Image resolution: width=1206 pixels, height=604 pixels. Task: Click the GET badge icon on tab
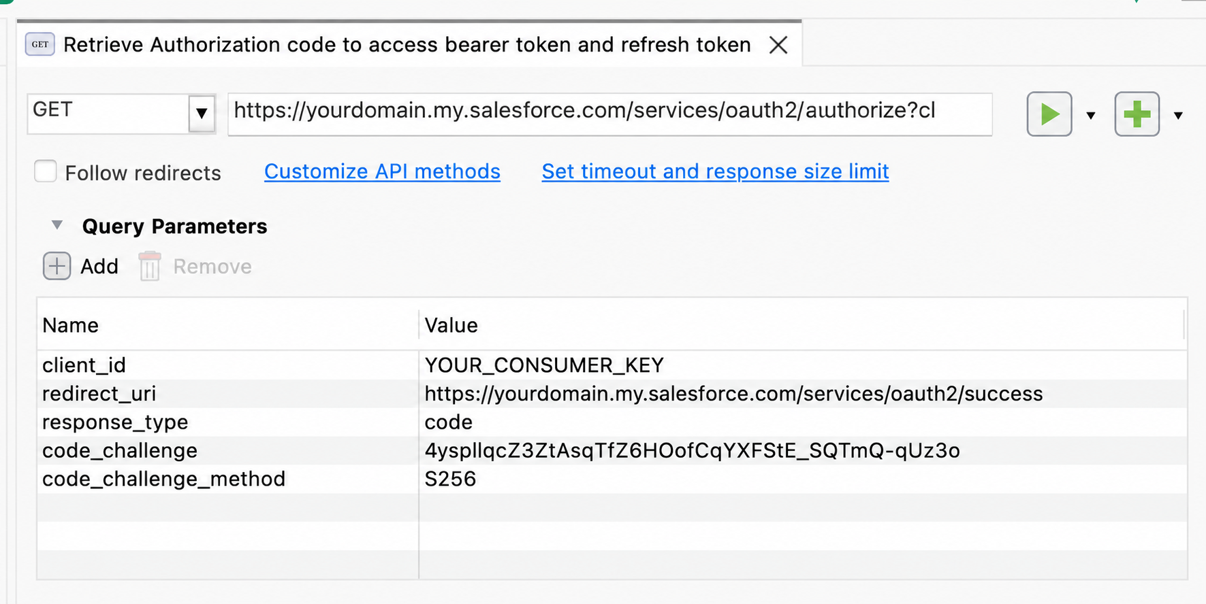tap(40, 44)
